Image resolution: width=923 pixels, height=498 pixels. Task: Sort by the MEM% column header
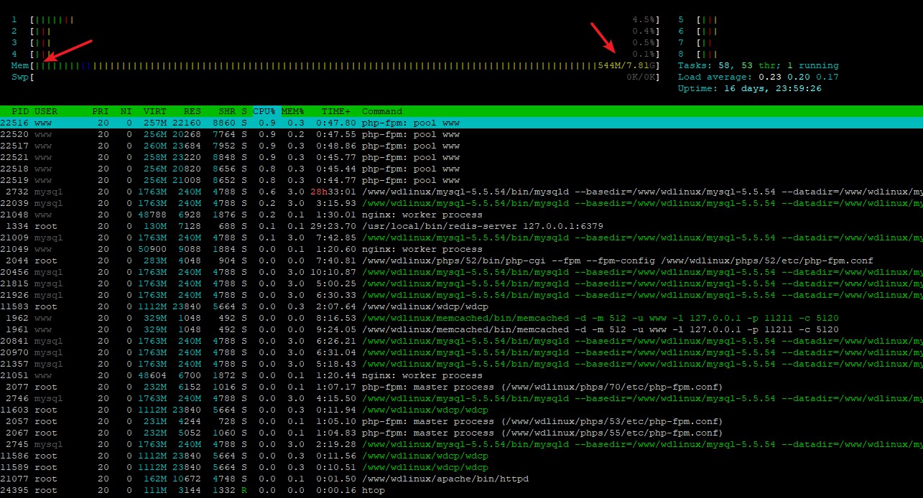point(293,111)
